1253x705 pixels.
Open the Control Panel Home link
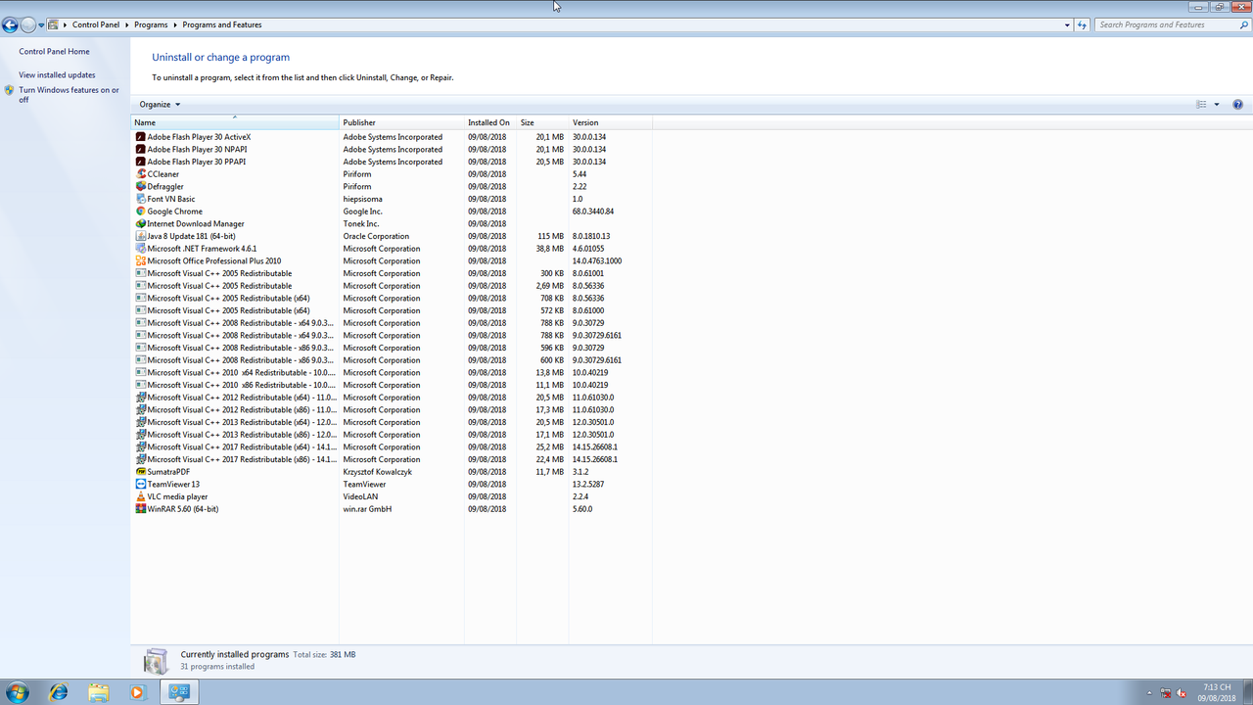(x=54, y=52)
